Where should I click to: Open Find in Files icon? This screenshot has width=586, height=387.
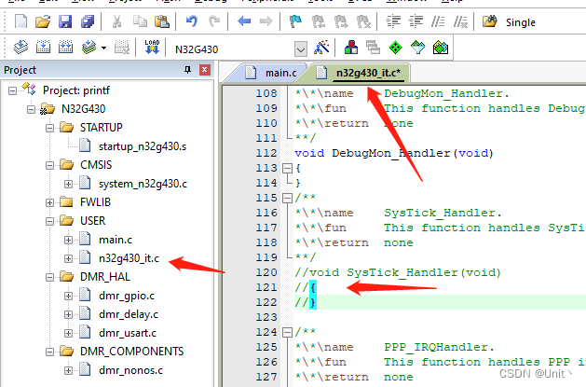pos(489,21)
